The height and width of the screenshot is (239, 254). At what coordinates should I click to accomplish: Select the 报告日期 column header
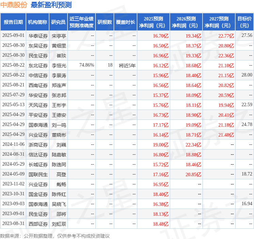click(13, 22)
